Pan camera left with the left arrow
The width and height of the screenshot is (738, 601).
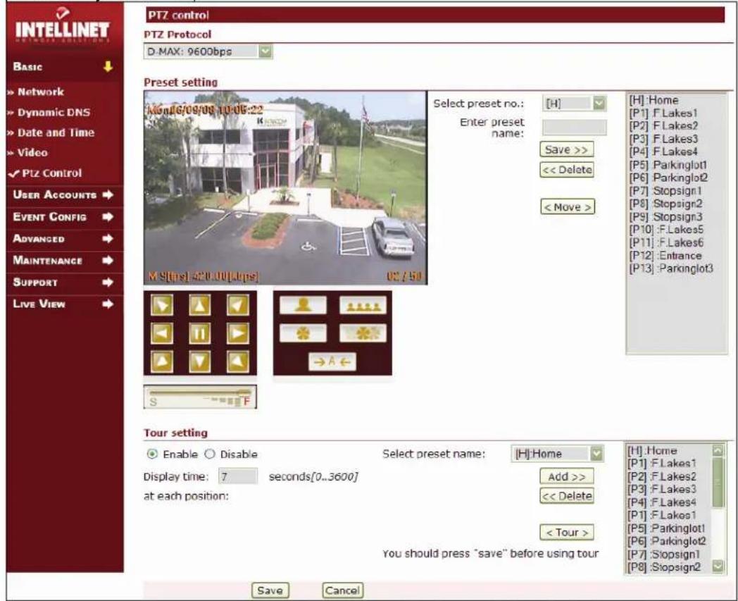[162, 333]
